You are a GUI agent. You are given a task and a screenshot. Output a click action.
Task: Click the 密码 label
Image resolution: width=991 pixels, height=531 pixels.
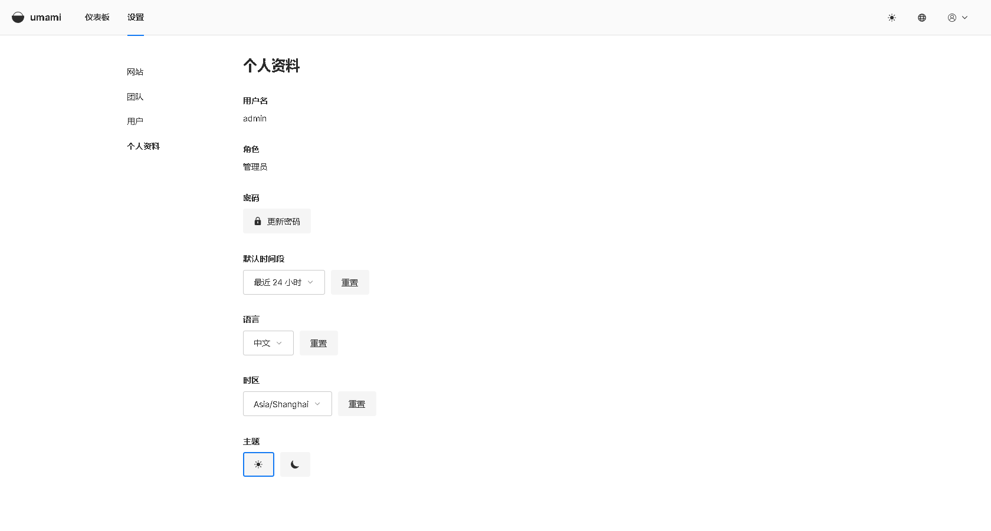tap(251, 198)
